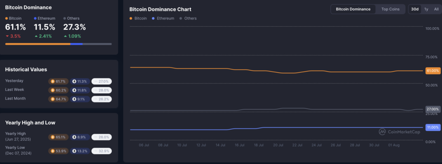Click the Bitcoin 61.00% chart value tag
442x164 pixels.
(x=433, y=71)
